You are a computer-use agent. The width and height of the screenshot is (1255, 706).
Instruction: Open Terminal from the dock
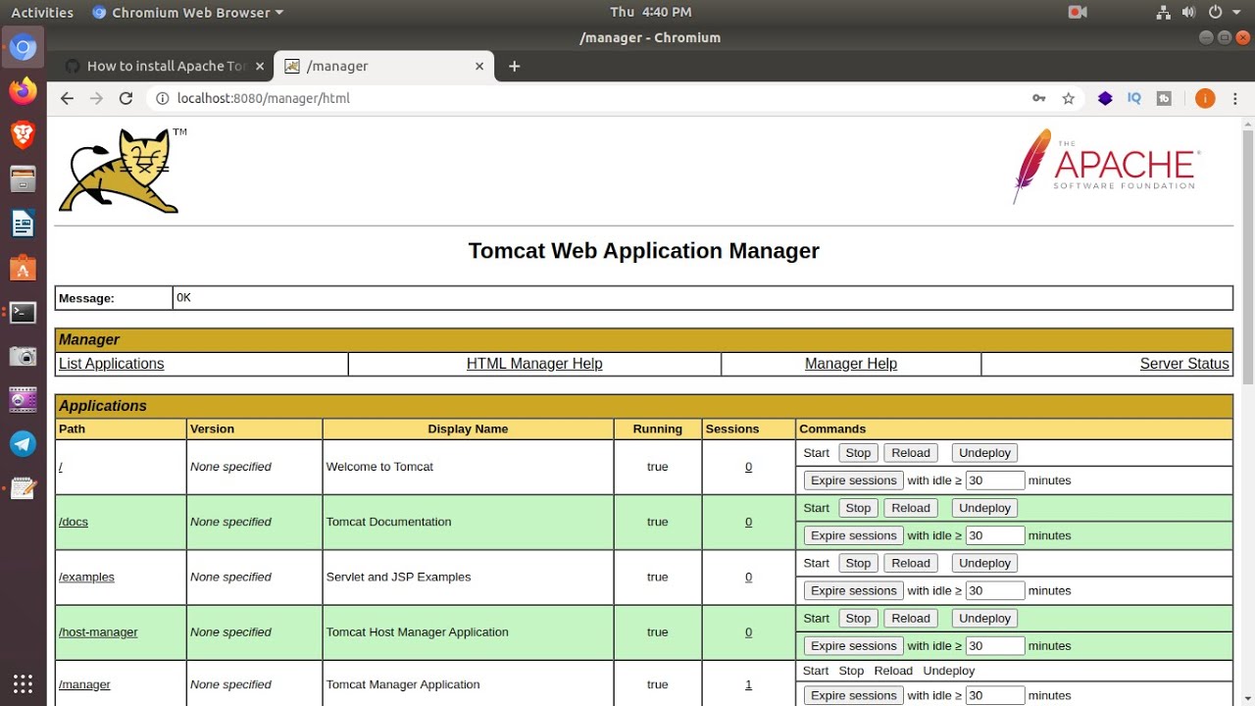23,313
